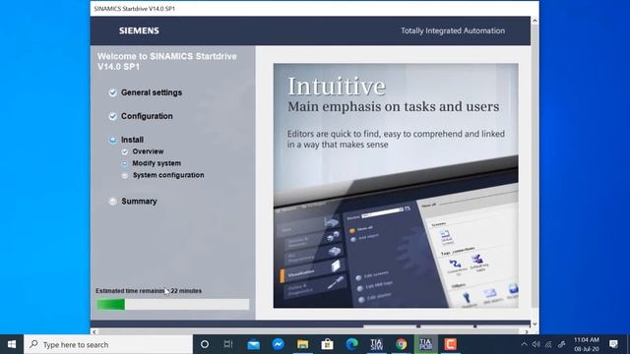Screen dimensions: 630x354
Task: Select the Overview sub-step label
Action: 148,151
